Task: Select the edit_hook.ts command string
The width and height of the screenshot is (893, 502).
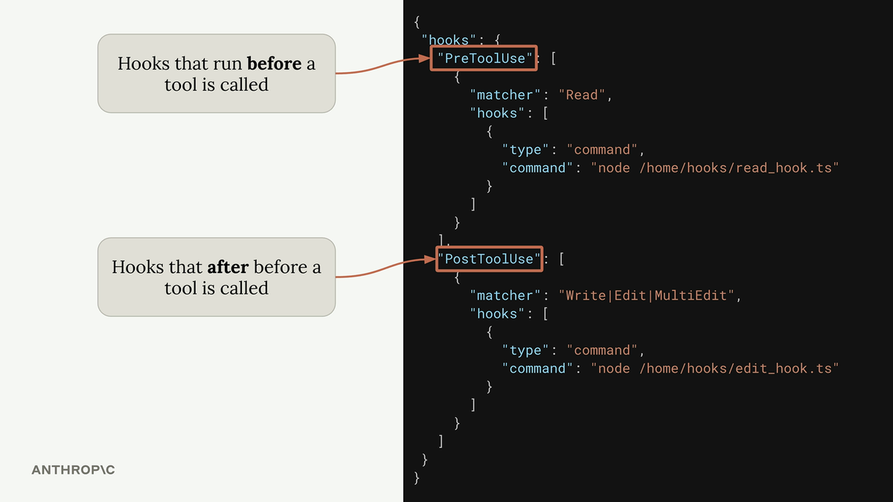Action: tap(714, 368)
